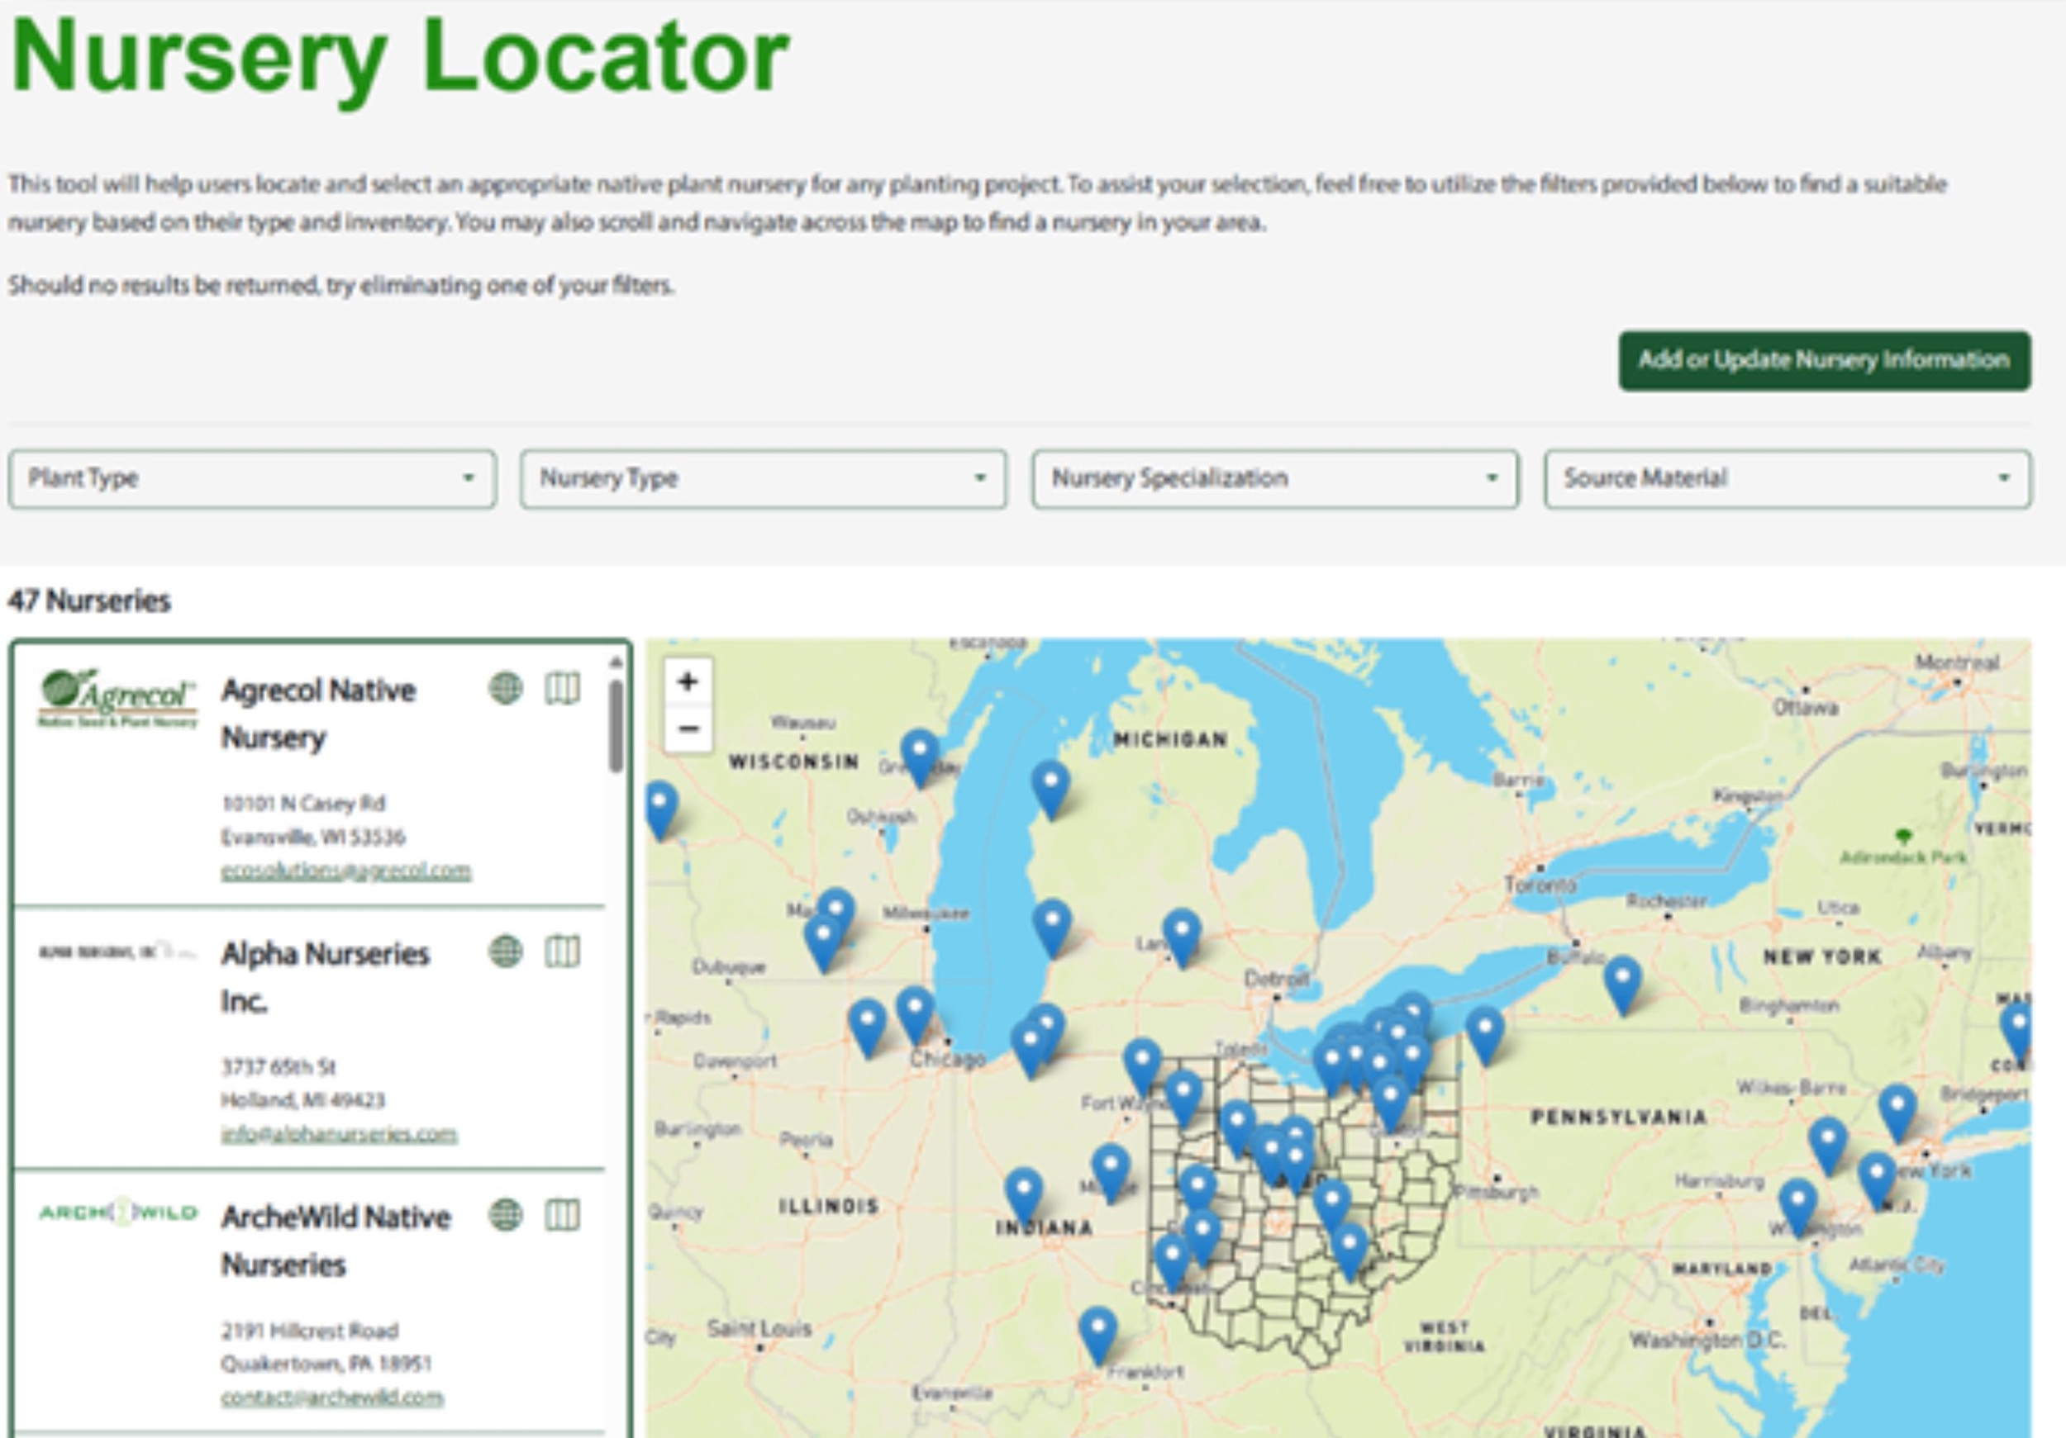
Task: Open the Plant Type dropdown
Action: [x=252, y=478]
